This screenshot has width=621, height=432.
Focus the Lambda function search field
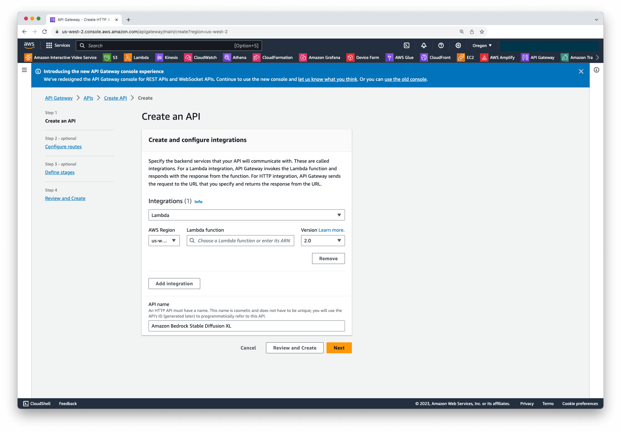pos(240,241)
